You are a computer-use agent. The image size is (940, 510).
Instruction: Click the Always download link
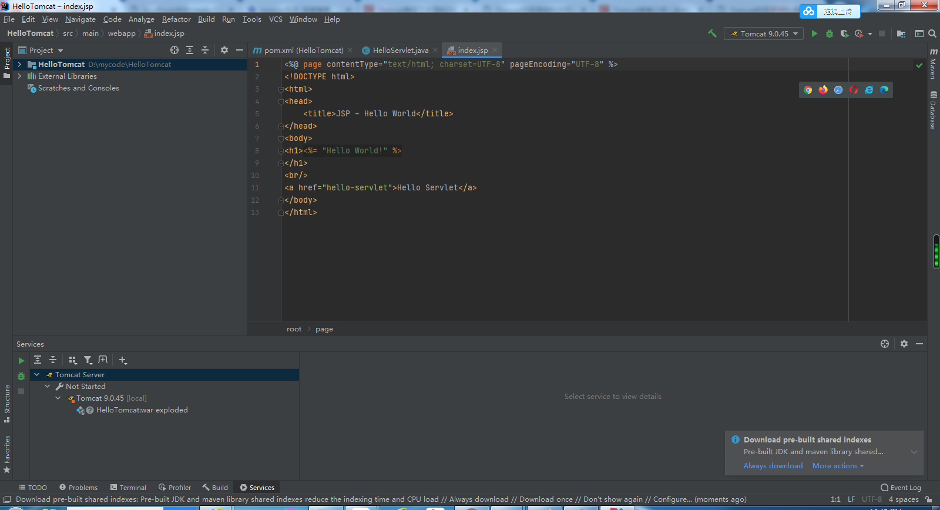(773, 466)
